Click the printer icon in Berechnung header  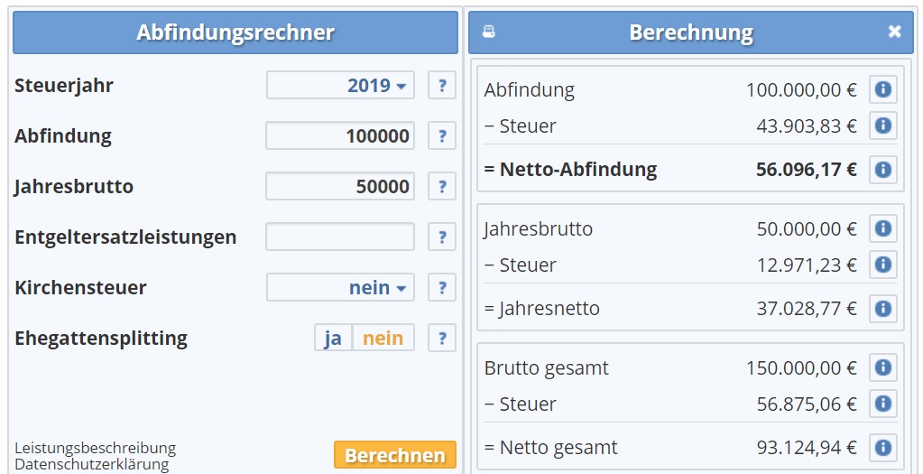tap(488, 32)
